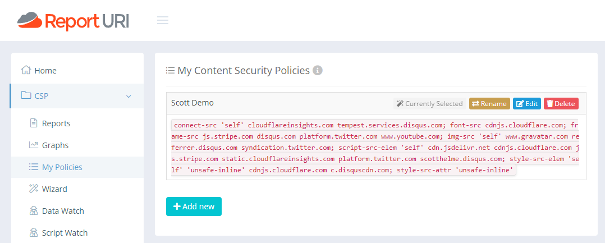Click the Report URI cloud logo
The height and width of the screenshot is (243, 605).
click(30, 21)
